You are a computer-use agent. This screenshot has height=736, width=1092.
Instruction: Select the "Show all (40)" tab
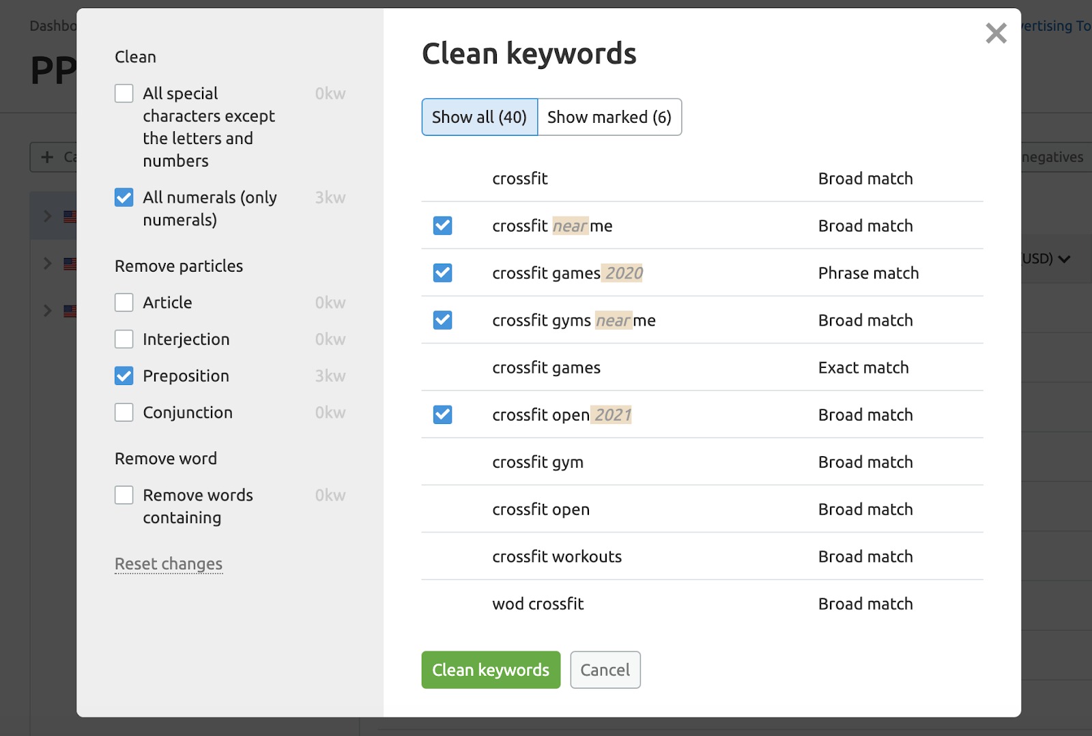point(479,117)
